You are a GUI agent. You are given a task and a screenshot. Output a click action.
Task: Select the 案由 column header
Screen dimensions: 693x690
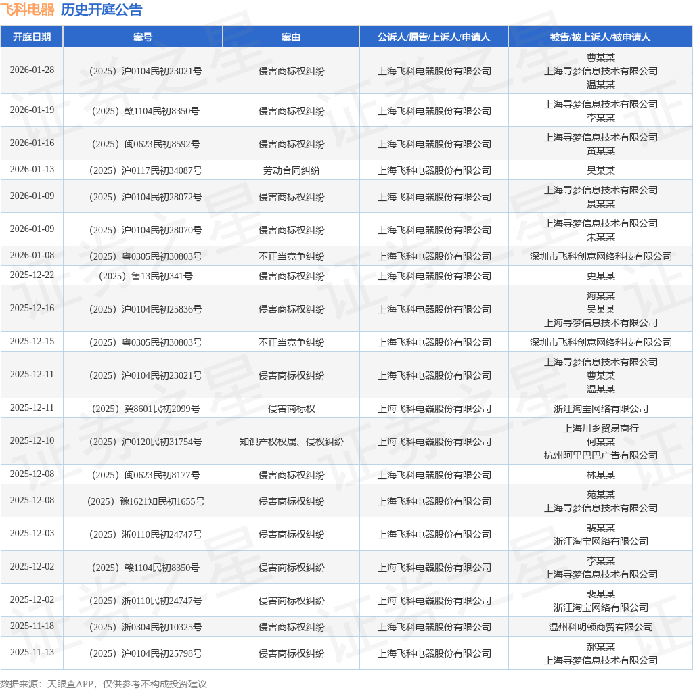291,37
